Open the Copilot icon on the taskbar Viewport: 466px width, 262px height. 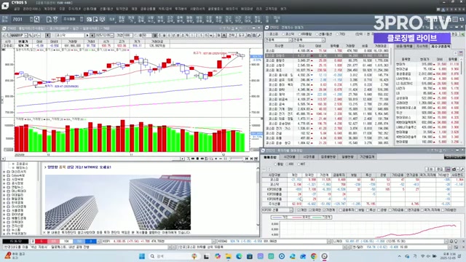(x=218, y=256)
